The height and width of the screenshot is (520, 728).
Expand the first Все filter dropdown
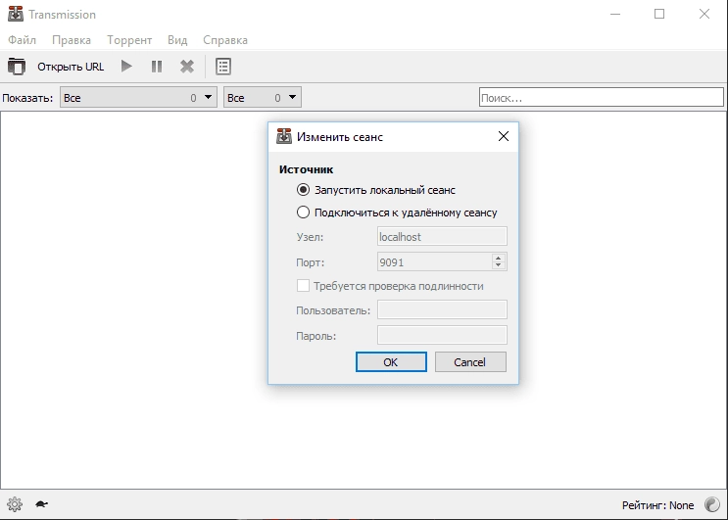(138, 97)
